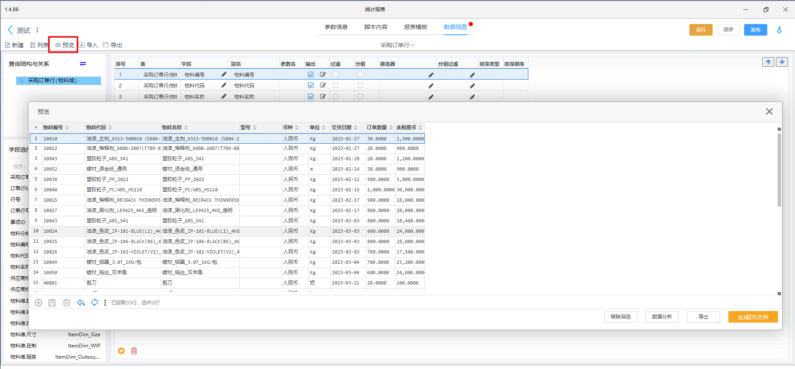Check the 过滤 checkbox for 物料代码
The height and width of the screenshot is (369, 795).
pyautogui.click(x=336, y=85)
